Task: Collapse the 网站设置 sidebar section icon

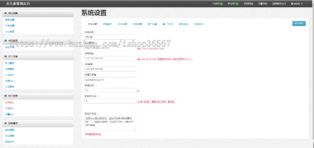Action: [6, 13]
